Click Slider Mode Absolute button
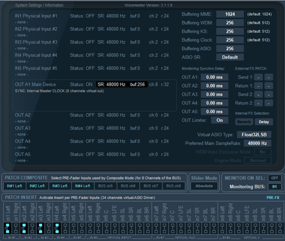285x241 pixels. pyautogui.click(x=204, y=186)
